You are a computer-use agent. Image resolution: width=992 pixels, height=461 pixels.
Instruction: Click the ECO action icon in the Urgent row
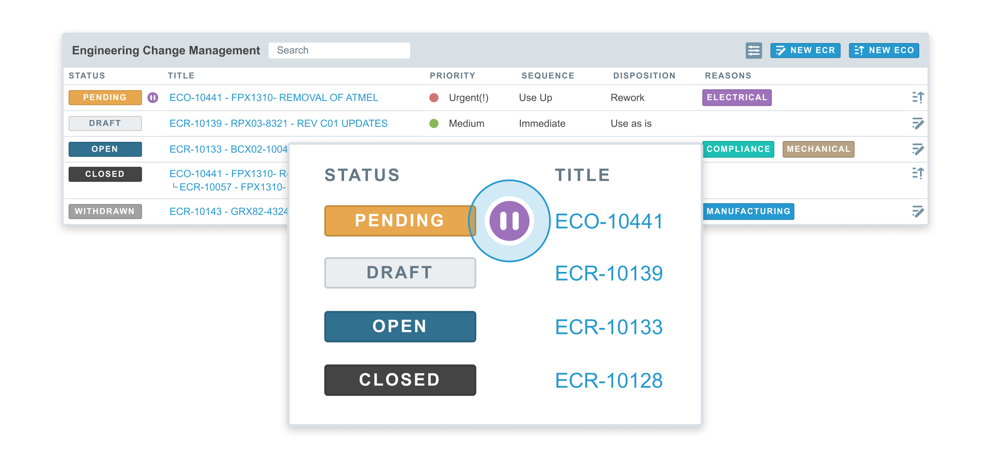[917, 97]
